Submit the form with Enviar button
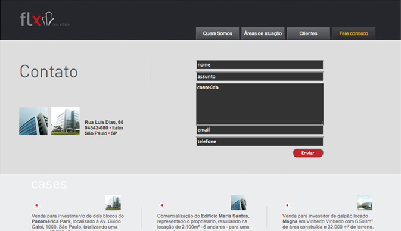 click(x=308, y=153)
